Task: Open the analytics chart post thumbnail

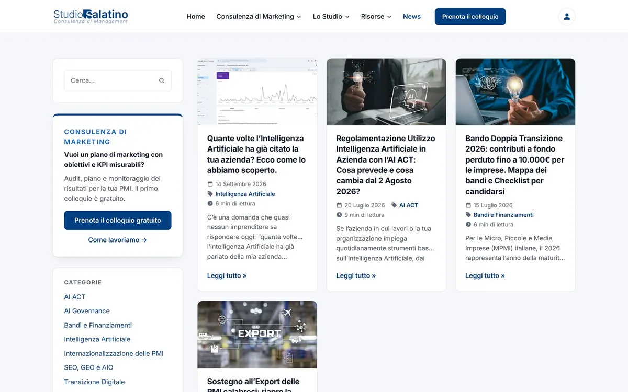Action: [257, 92]
